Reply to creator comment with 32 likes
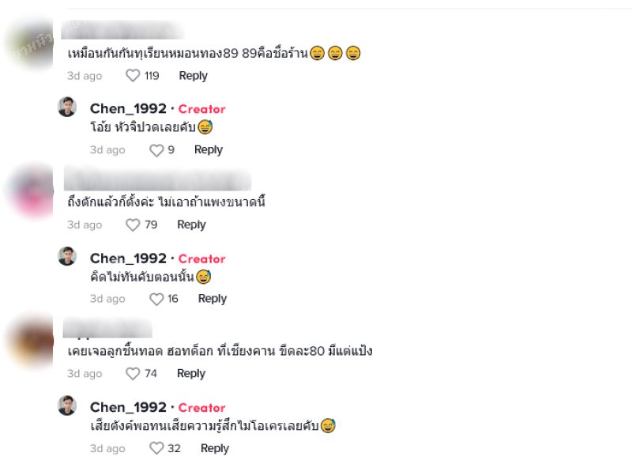Screen dimensions: 632x464 [215, 448]
